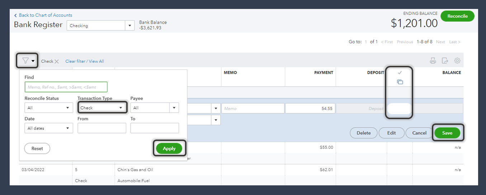This screenshot has height=195, width=486.
Task: Open the Date range dropdown
Action: click(49, 128)
